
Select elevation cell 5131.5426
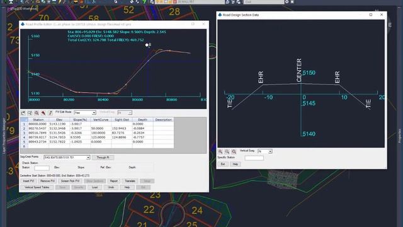tap(59, 133)
